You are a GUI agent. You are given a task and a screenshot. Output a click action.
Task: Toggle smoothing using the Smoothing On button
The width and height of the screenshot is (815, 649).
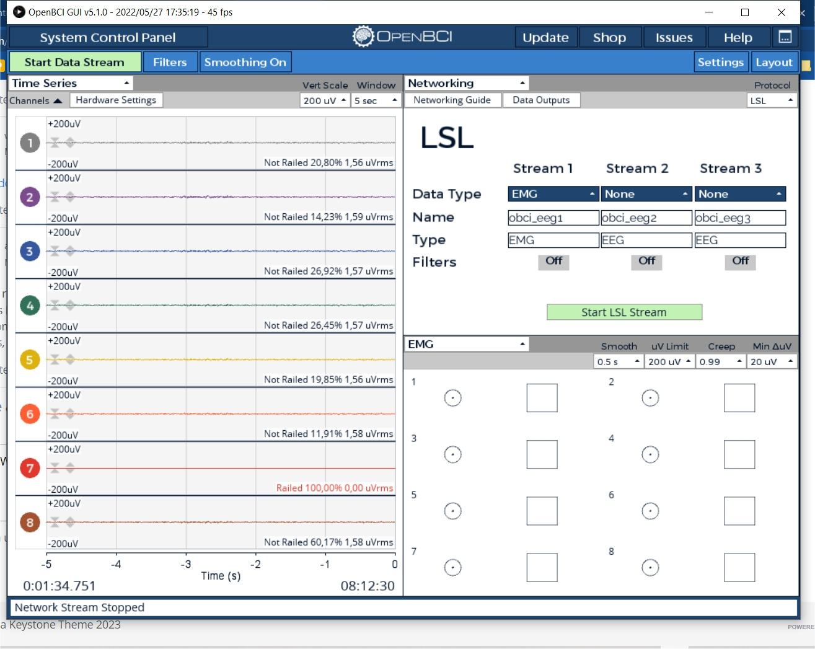245,61
